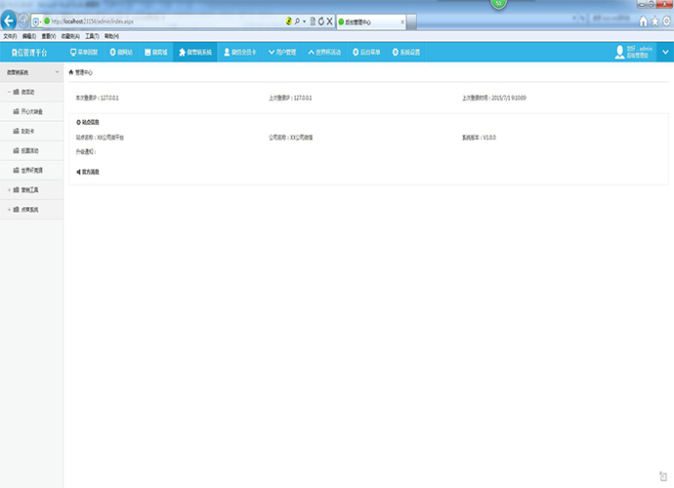Image resolution: width=674 pixels, height=488 pixels.
Task: Expand the admin user dropdown arrow
Action: 667,53
